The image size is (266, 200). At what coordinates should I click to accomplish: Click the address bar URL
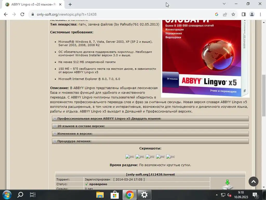coord(67,15)
